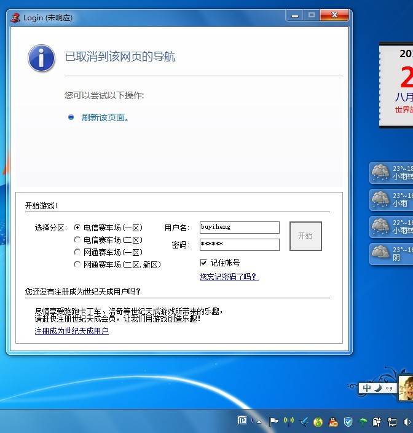Click the blue shield checkmark tray icon
The width and height of the screenshot is (413, 433).
point(348,422)
